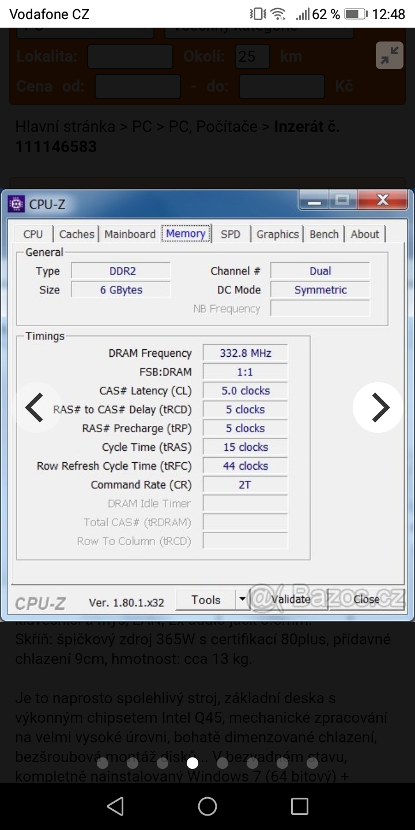Select the 1:1 FSB:DRAM value
Viewport: 415px width, 830px height.
point(245,372)
